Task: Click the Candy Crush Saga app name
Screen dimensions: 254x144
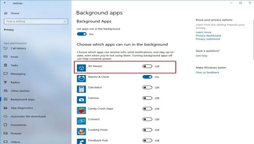Action: [x=100, y=108]
